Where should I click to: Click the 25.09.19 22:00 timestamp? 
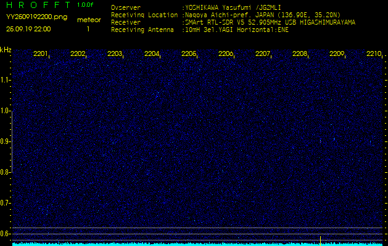click(29, 29)
